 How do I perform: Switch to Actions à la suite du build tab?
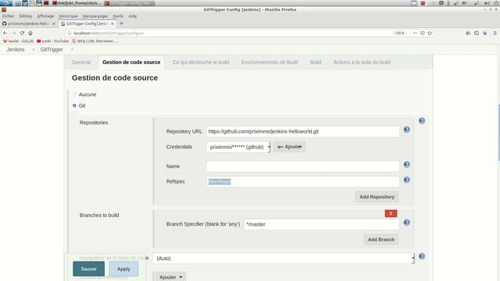click(362, 62)
